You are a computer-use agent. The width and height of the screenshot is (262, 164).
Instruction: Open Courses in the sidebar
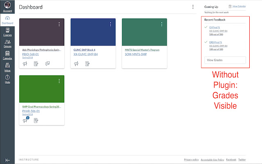tap(7, 32)
